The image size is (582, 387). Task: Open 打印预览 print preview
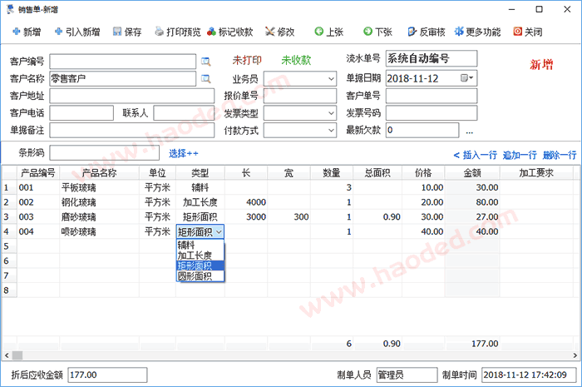(178, 32)
